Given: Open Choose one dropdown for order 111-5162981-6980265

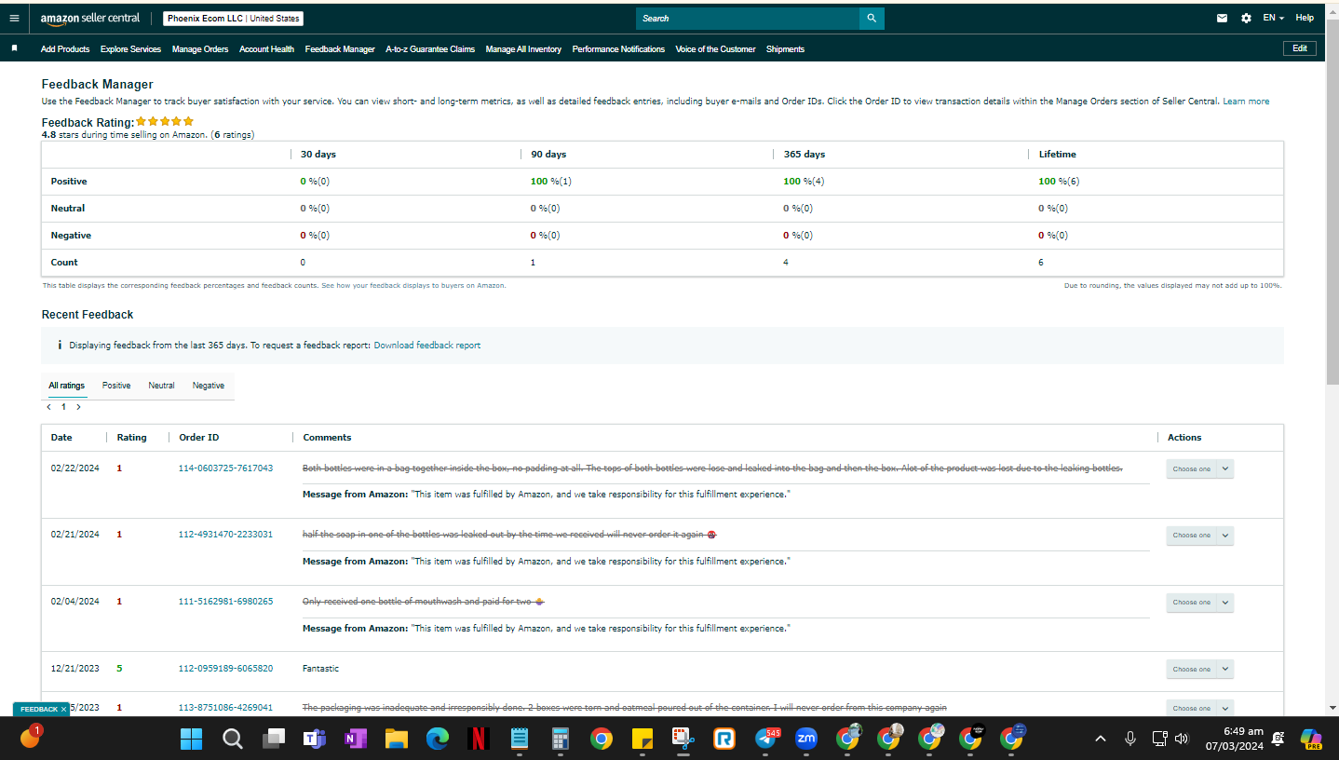Looking at the screenshot, I should pos(1199,602).
